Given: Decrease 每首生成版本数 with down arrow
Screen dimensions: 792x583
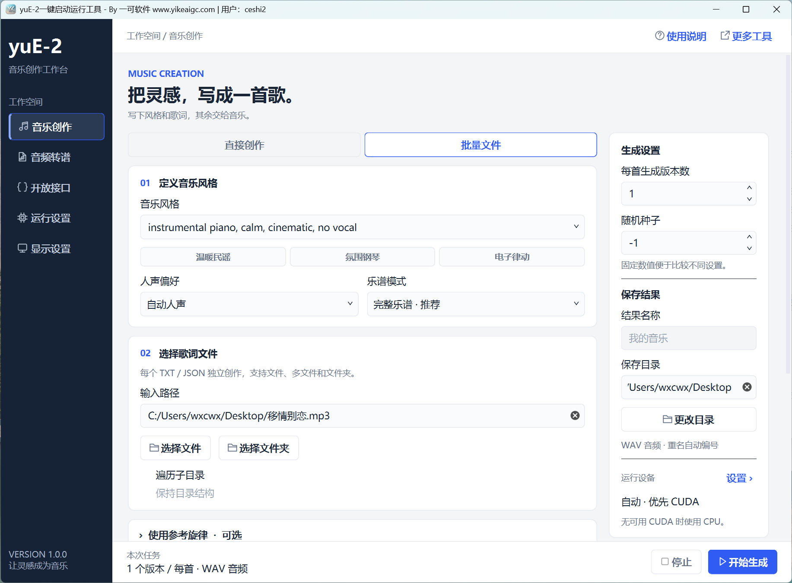Looking at the screenshot, I should point(749,199).
